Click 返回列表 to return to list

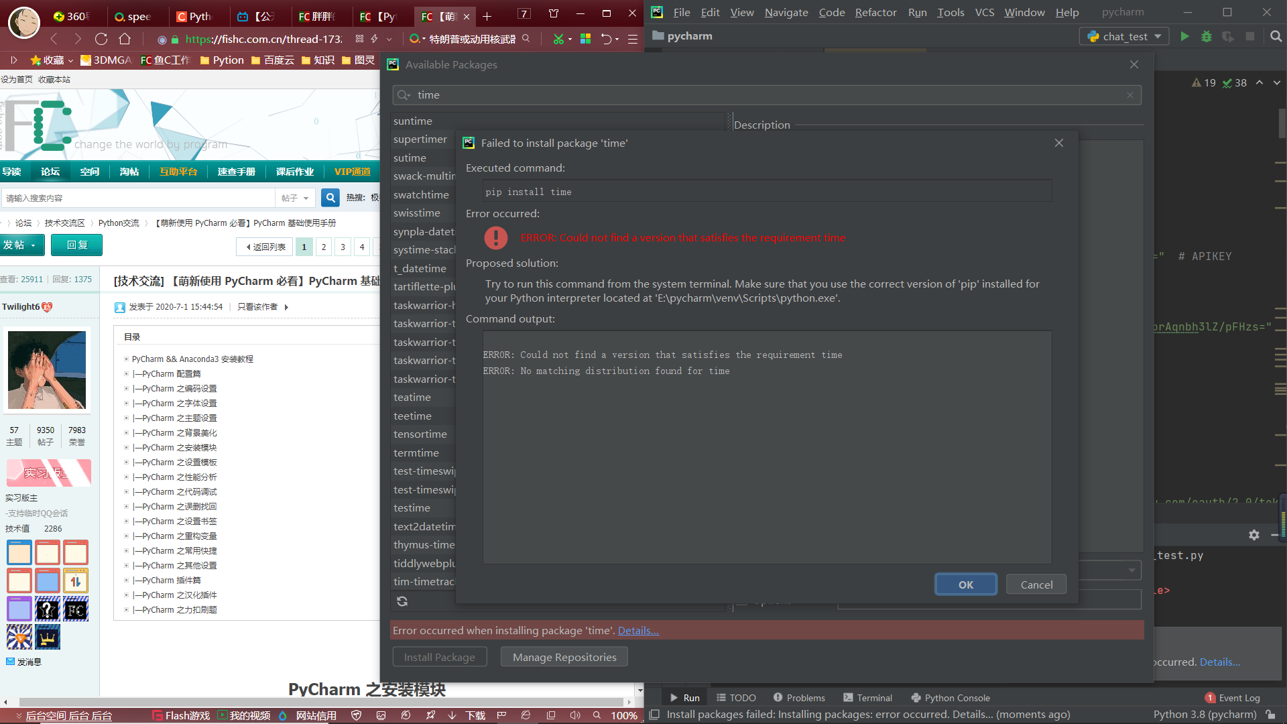point(265,247)
